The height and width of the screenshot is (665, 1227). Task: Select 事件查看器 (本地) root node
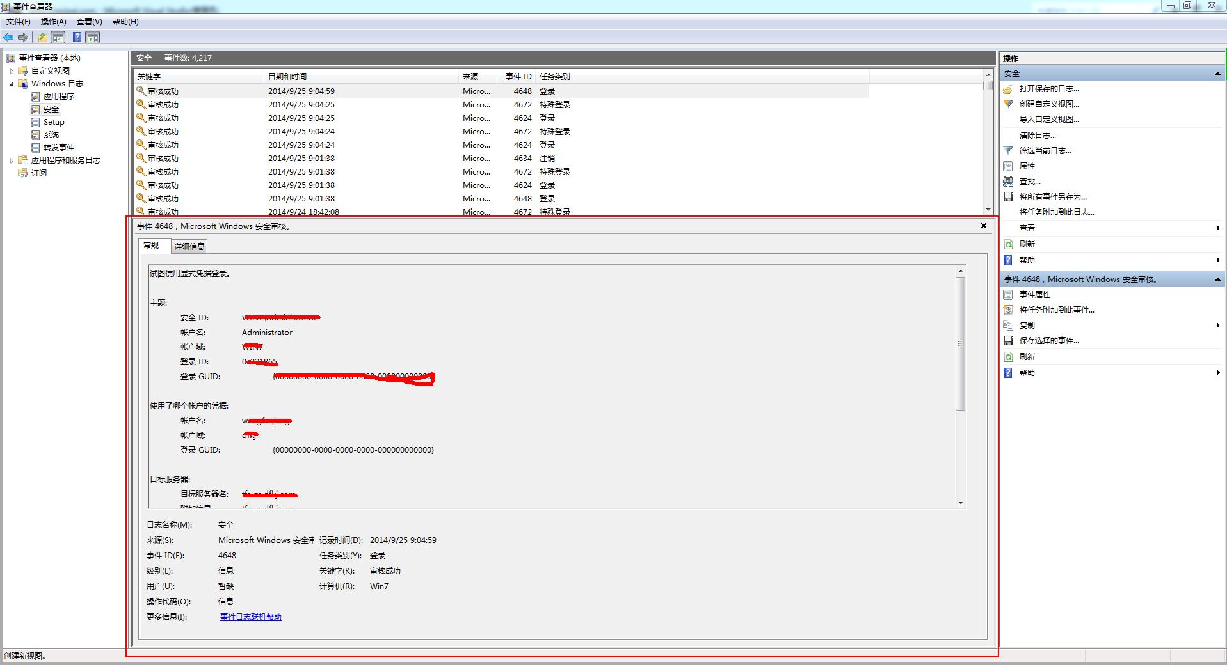click(x=50, y=58)
